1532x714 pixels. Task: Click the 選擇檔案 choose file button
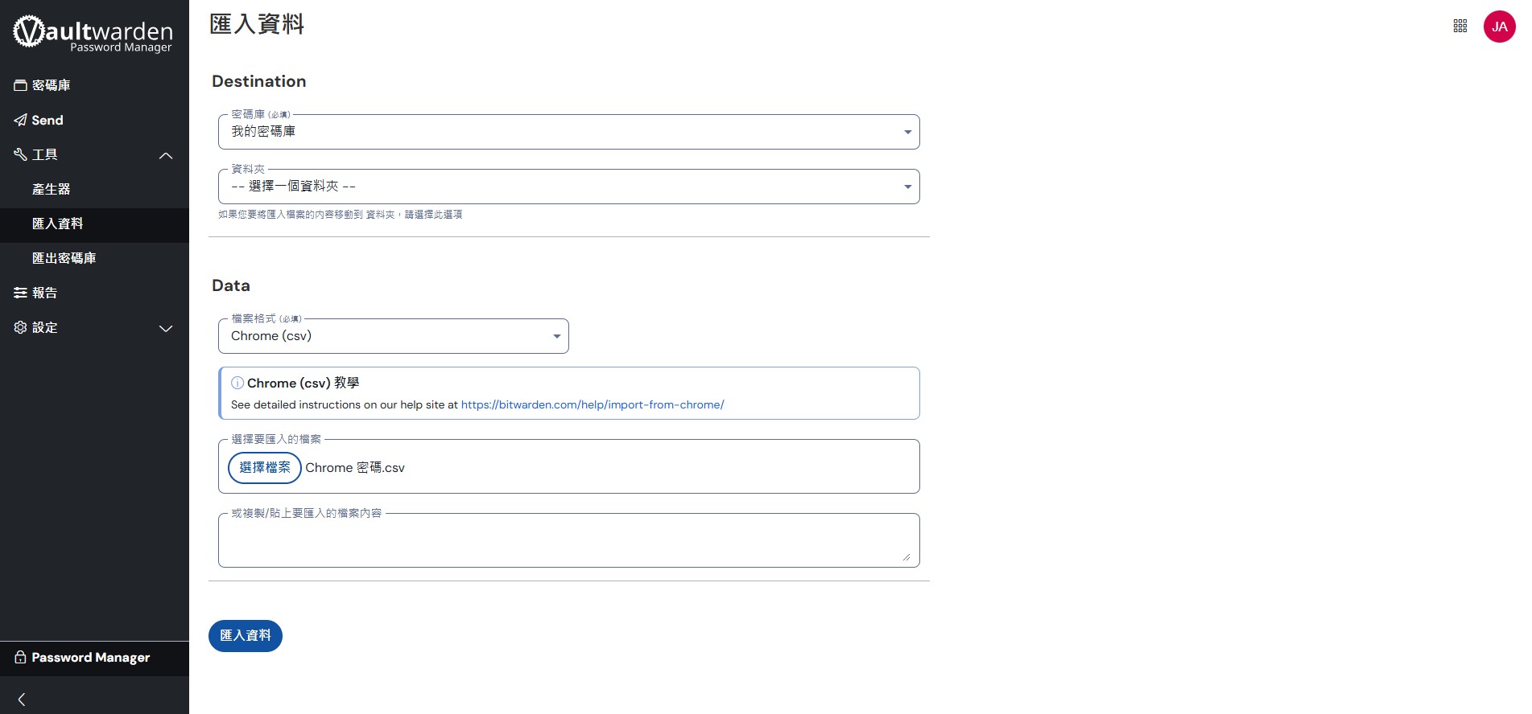(265, 468)
